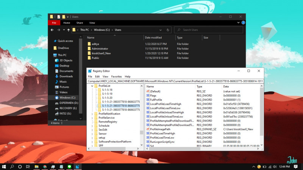Image resolution: width=303 pixels, height=170 pixels.
Task: Open File Explorer taskbar icon
Action: [x=36, y=167]
